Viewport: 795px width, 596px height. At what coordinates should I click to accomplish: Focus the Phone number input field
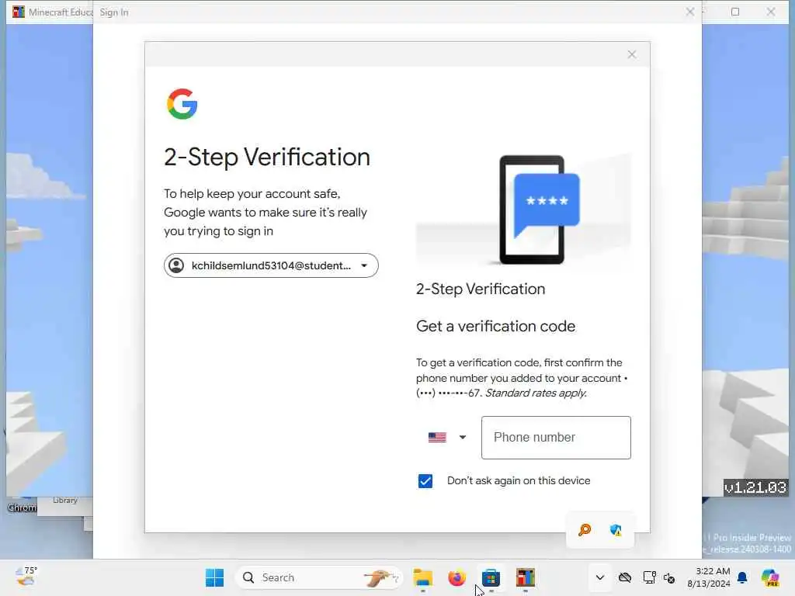point(556,438)
